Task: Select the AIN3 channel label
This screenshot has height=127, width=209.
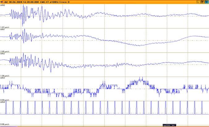Action: coord(2,78)
